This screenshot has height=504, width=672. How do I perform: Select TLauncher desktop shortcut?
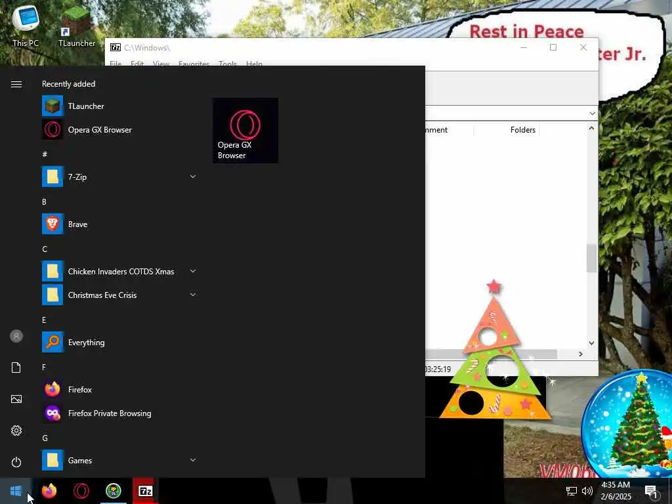coord(77,26)
